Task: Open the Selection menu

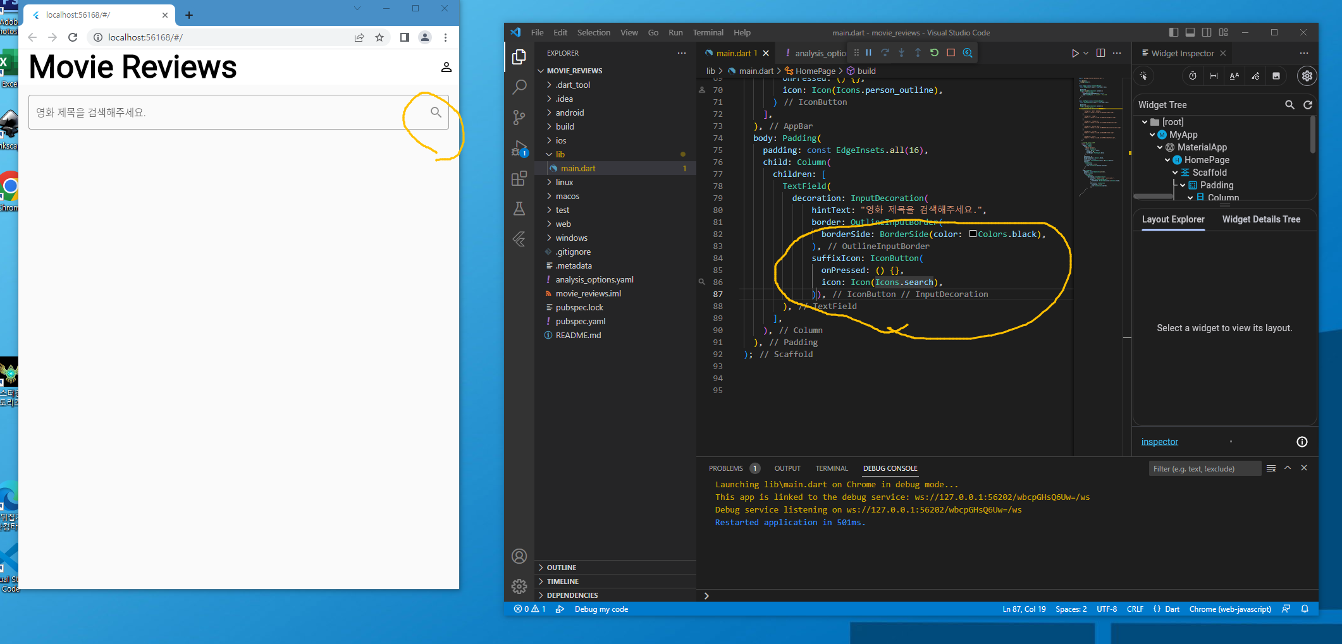Action: (594, 32)
